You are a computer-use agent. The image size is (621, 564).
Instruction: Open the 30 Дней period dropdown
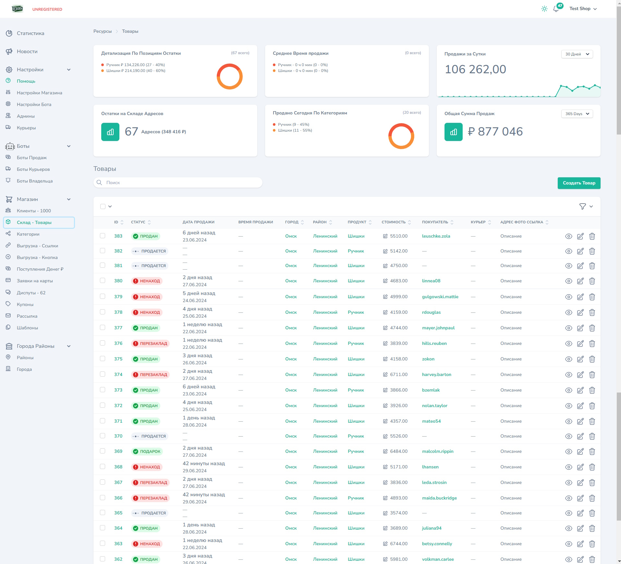pos(577,54)
